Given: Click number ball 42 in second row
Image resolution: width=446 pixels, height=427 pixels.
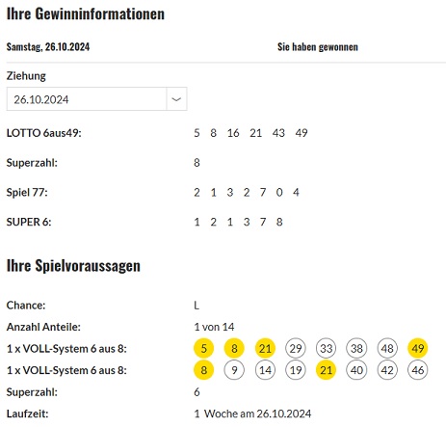Looking at the screenshot, I should coord(387,370).
